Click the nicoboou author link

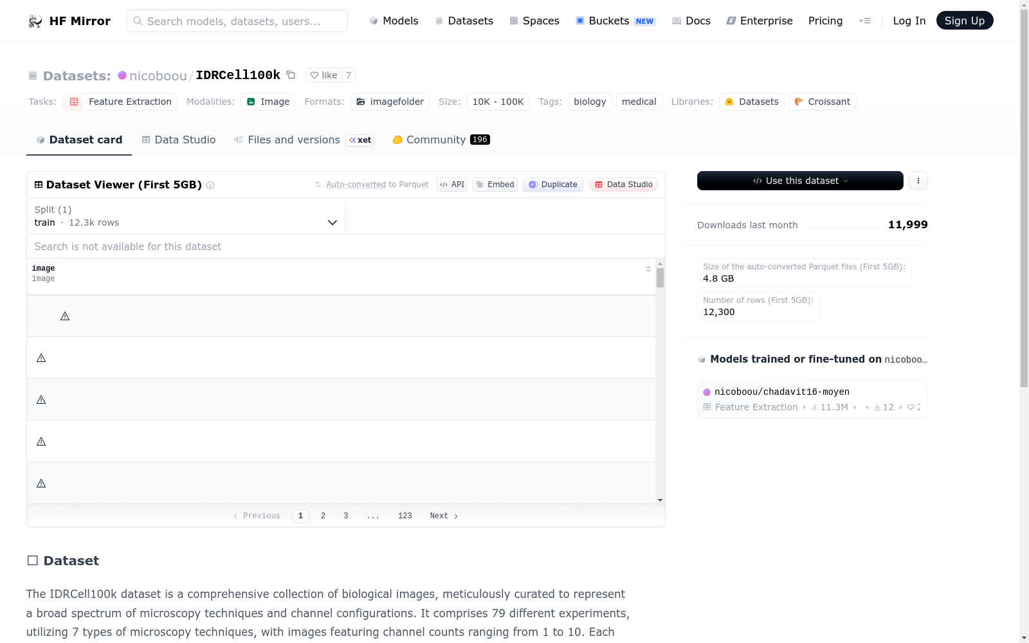(158, 76)
